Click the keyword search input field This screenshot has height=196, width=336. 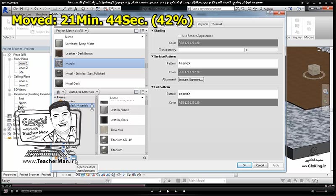tap(212, 9)
